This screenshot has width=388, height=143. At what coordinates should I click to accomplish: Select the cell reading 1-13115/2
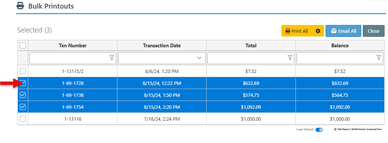(73, 71)
